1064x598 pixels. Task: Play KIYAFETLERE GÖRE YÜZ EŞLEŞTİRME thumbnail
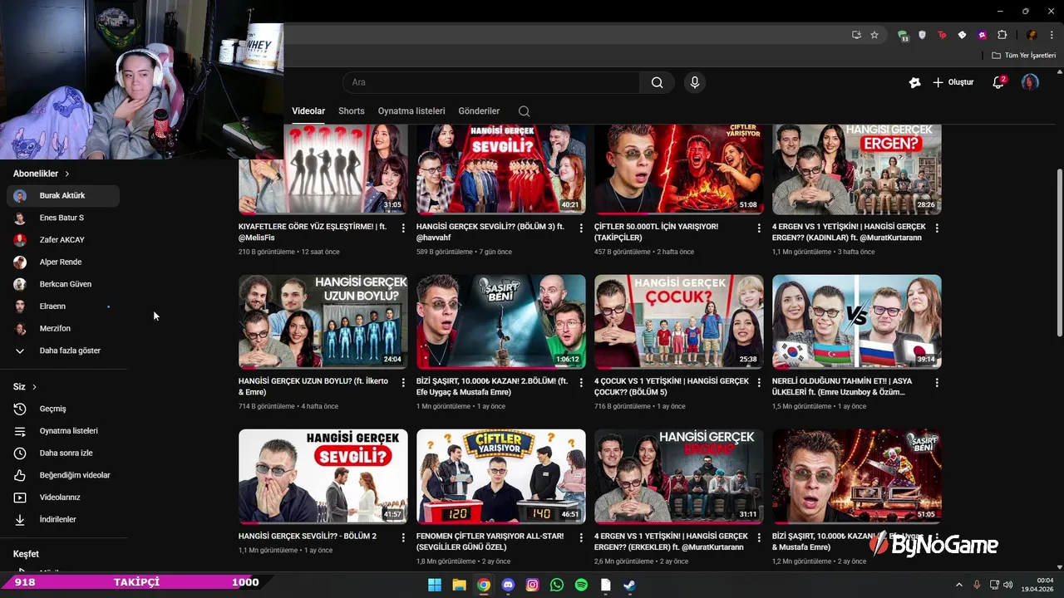pos(323,169)
